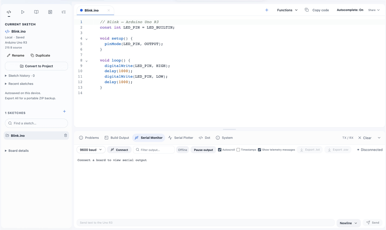The image size is (386, 230).
Task: Fold the loop() function at line 8
Action: pyautogui.click(x=86, y=61)
